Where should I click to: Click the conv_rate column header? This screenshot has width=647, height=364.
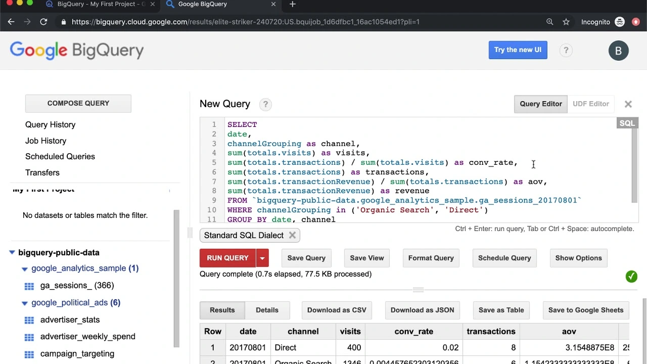coord(414,332)
